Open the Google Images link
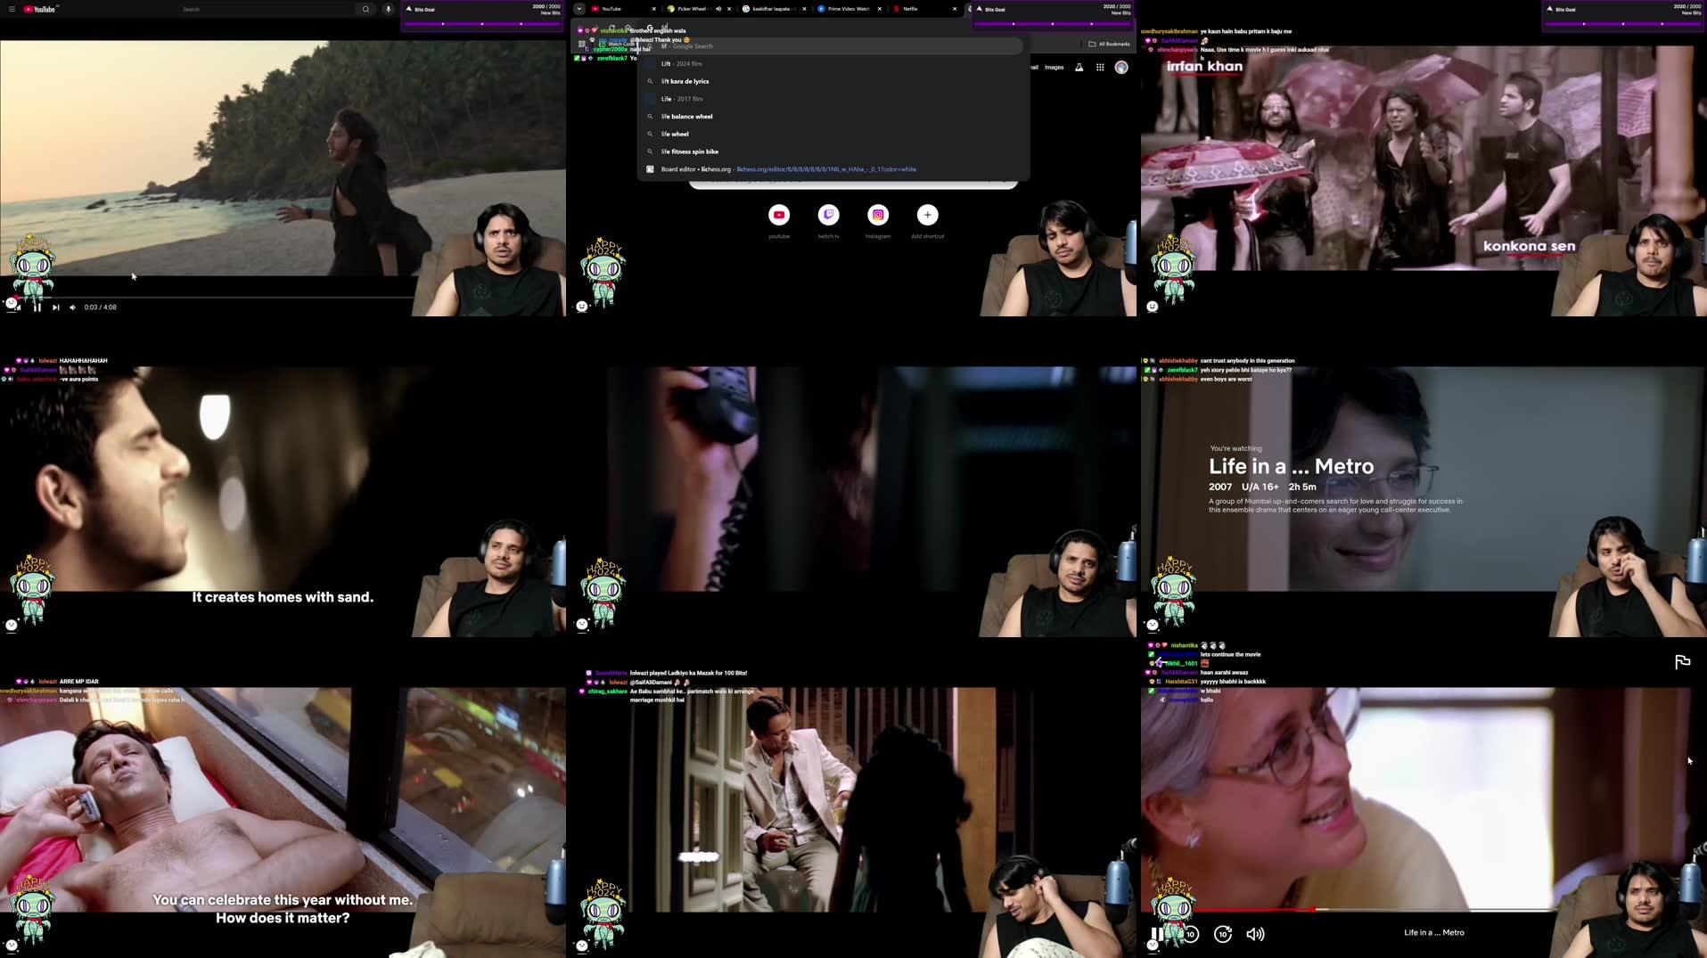Screen dimensions: 1707x958 pos(1054,67)
